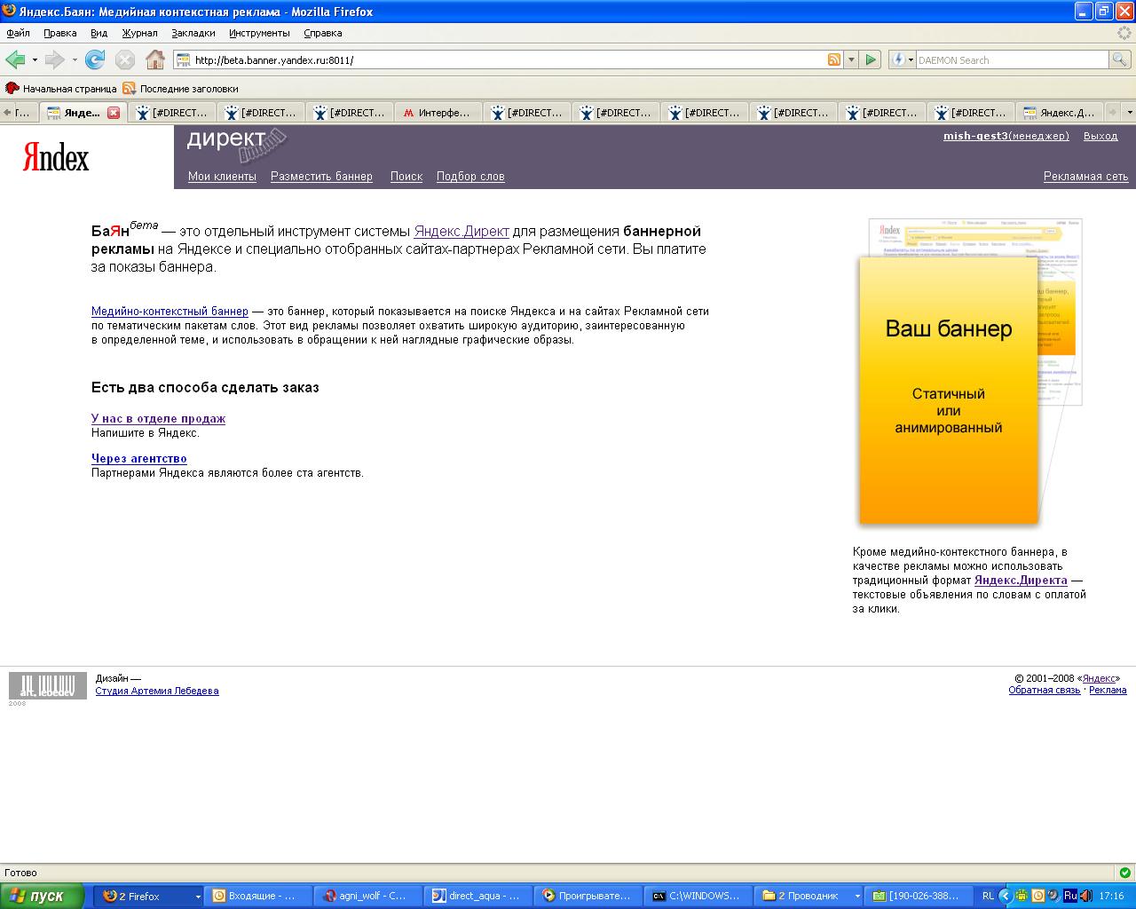Open the Forward history dropdown arrow
Image resolution: width=1136 pixels, height=909 pixels.
[75, 59]
